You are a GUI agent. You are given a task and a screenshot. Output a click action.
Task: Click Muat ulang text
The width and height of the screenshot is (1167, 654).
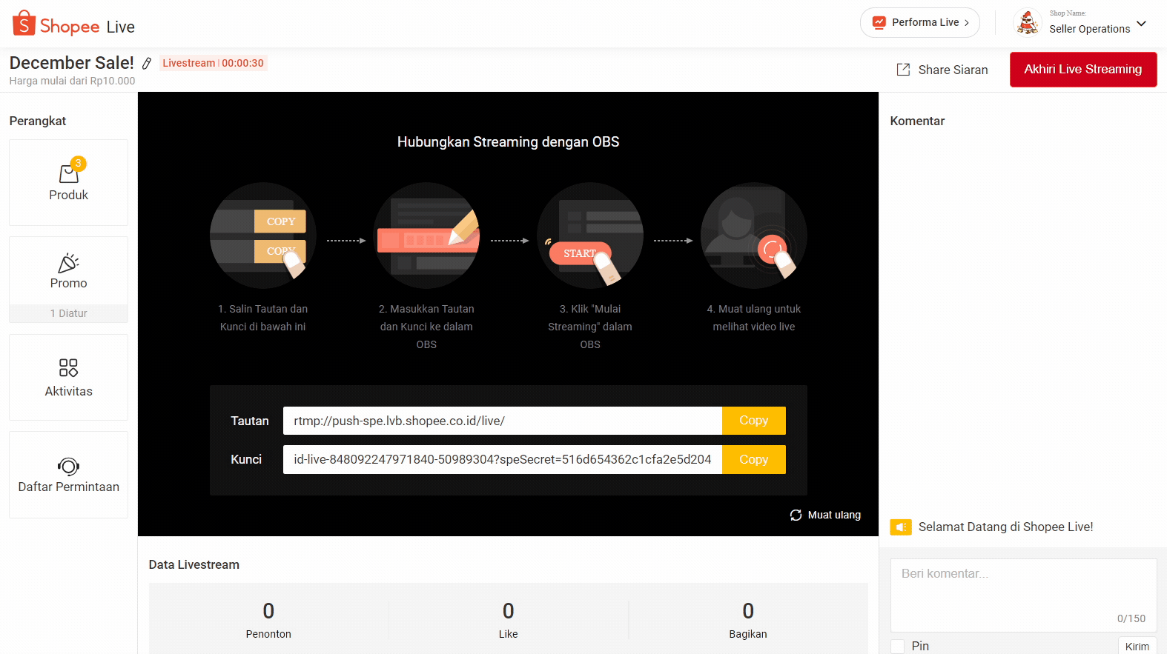[x=834, y=515]
